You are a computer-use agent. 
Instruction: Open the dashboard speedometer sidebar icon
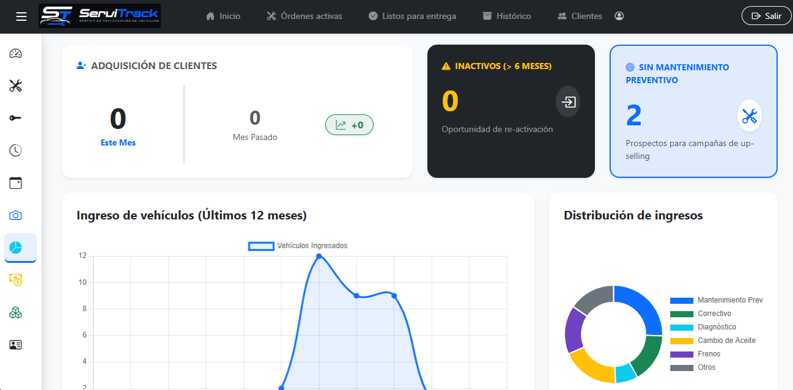[16, 53]
